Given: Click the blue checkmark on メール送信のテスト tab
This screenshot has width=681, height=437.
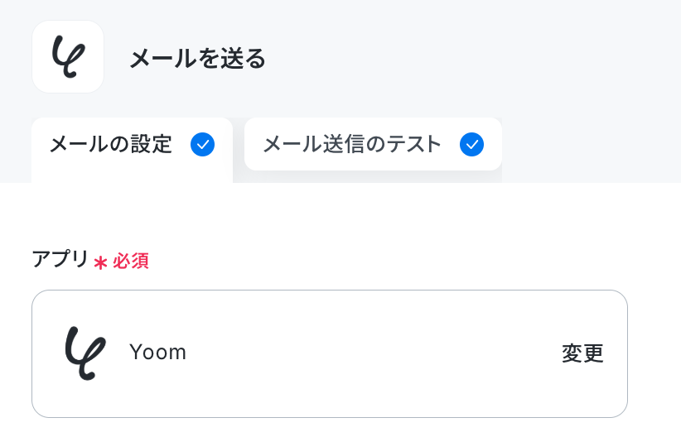Looking at the screenshot, I should tap(471, 145).
